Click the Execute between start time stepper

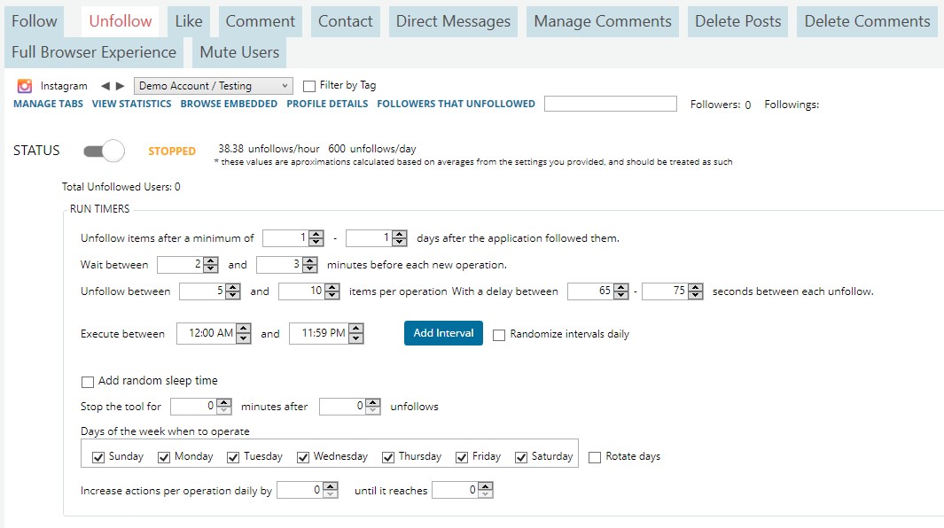214,333
